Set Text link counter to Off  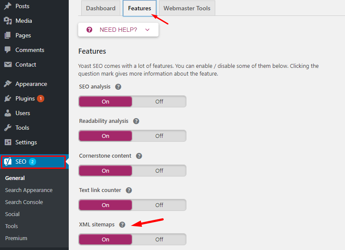coord(159,205)
